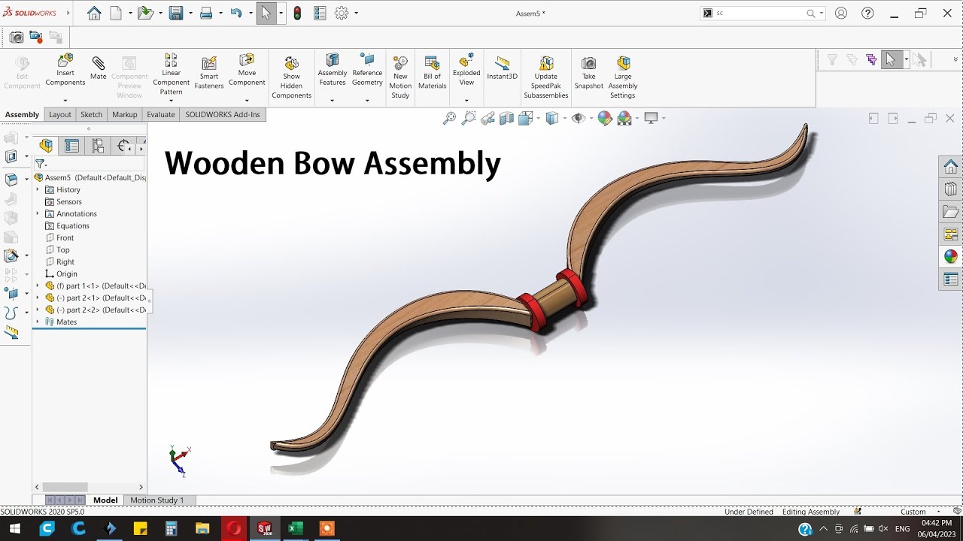Switch to the Sketch tab
The height and width of the screenshot is (541, 963).
[91, 114]
